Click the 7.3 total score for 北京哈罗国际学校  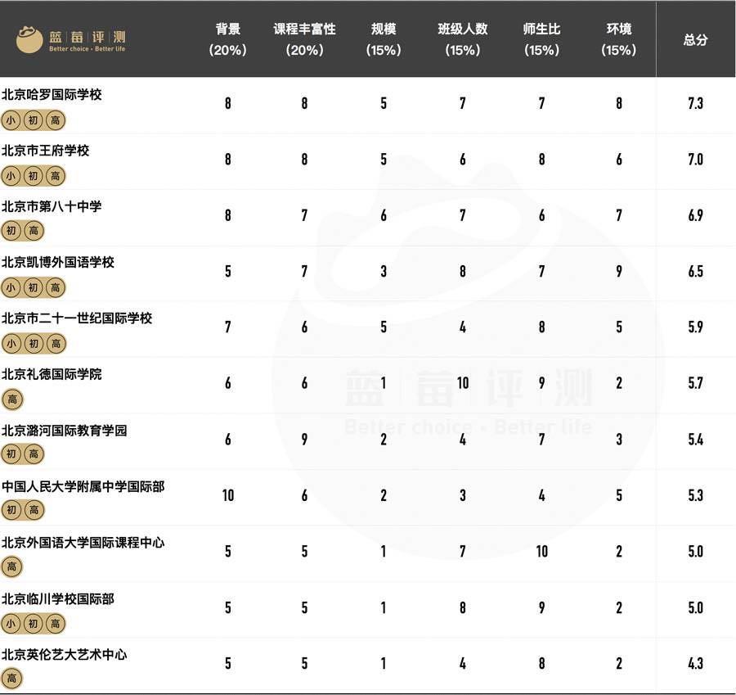(695, 104)
